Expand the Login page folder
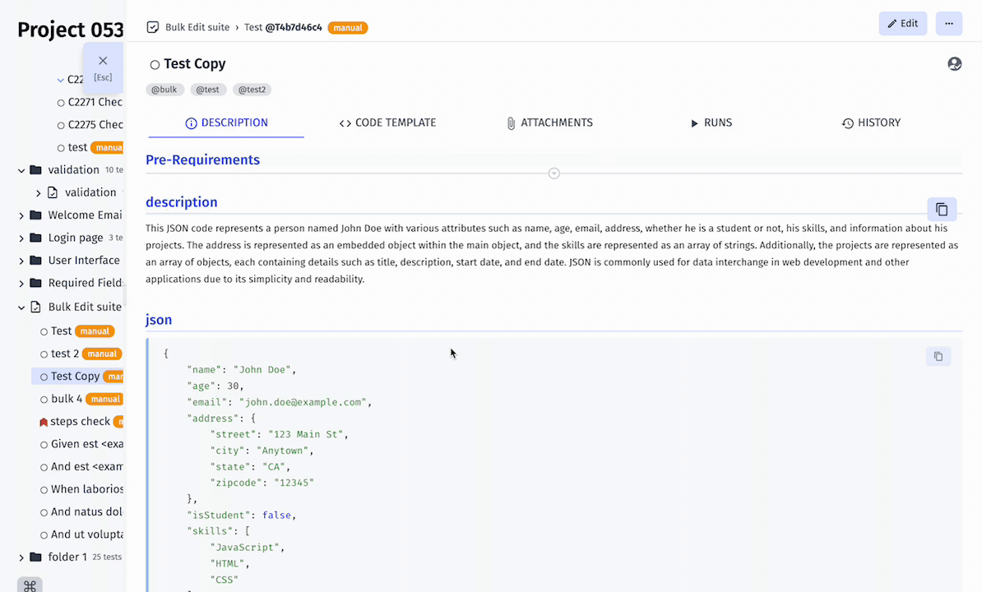Viewport: 982px width, 592px height. pyautogui.click(x=21, y=238)
